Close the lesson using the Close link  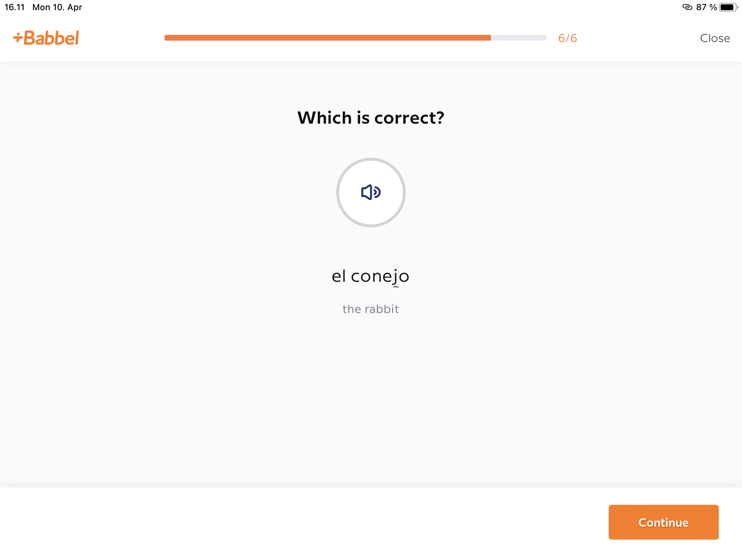point(714,38)
